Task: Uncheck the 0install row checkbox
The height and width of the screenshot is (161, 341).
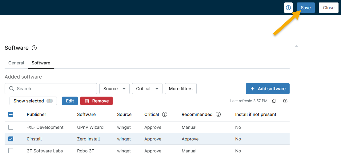Action: point(11,139)
